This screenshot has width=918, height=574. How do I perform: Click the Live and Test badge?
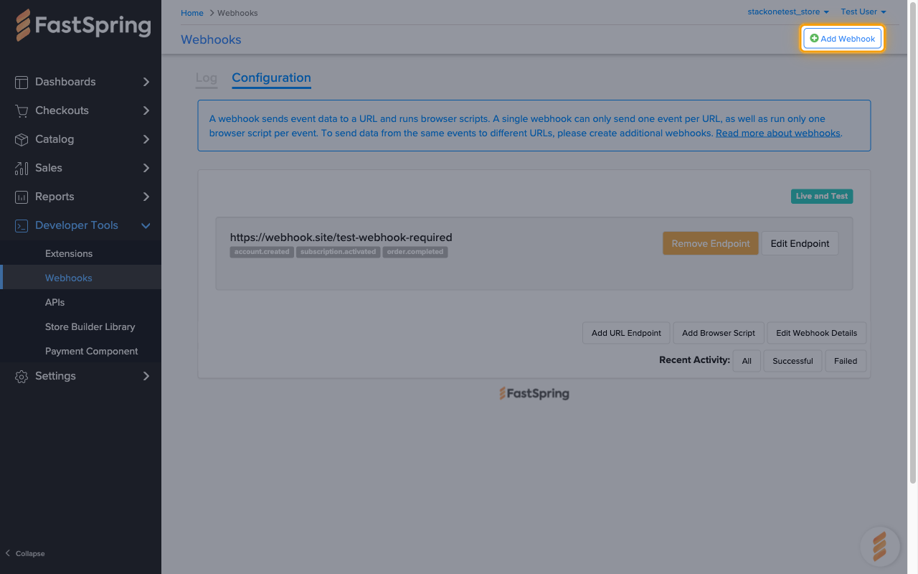coord(822,196)
